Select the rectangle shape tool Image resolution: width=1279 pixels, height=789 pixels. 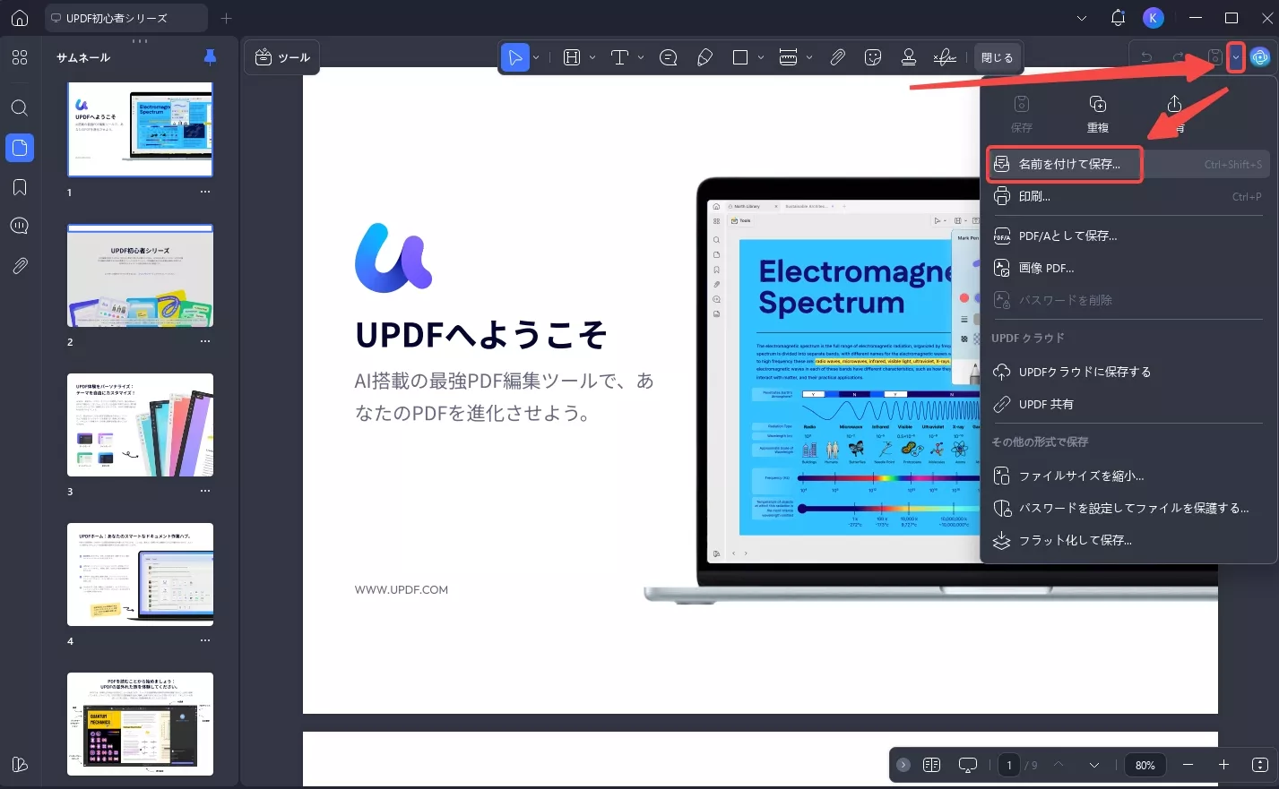click(740, 57)
